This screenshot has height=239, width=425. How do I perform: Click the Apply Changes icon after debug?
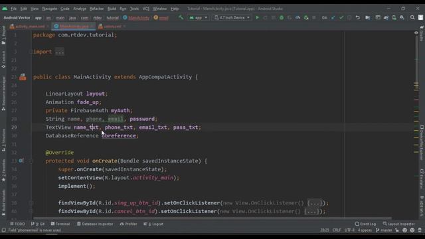(290, 18)
